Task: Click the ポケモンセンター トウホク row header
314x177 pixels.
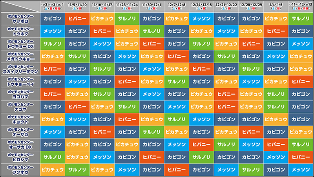Action: 20,31
